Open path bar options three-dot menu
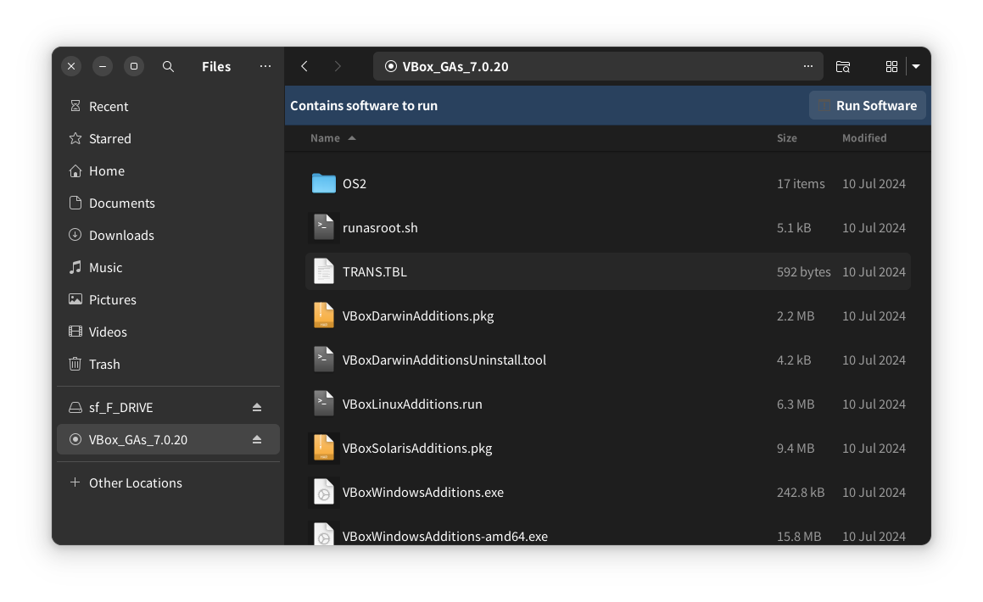The image size is (983, 602). [808, 66]
